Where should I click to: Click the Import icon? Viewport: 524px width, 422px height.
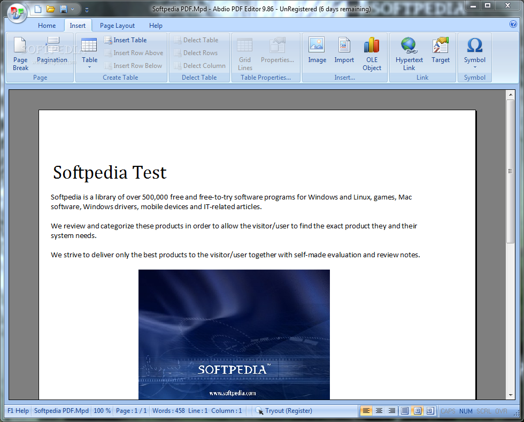[344, 50]
